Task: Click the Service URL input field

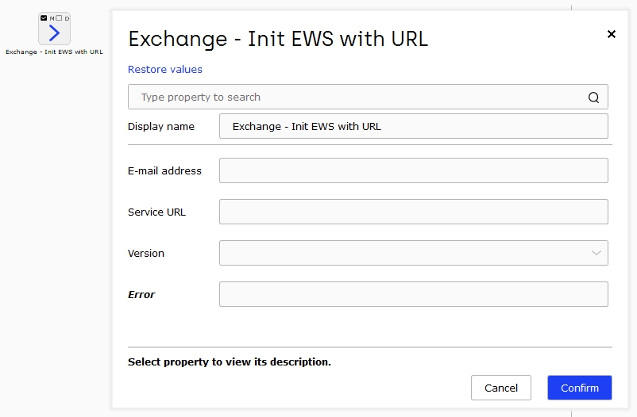Action: tap(414, 212)
